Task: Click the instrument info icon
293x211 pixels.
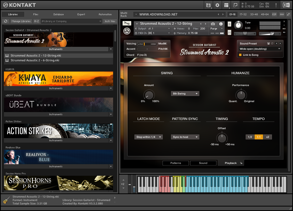Action: coord(221,24)
